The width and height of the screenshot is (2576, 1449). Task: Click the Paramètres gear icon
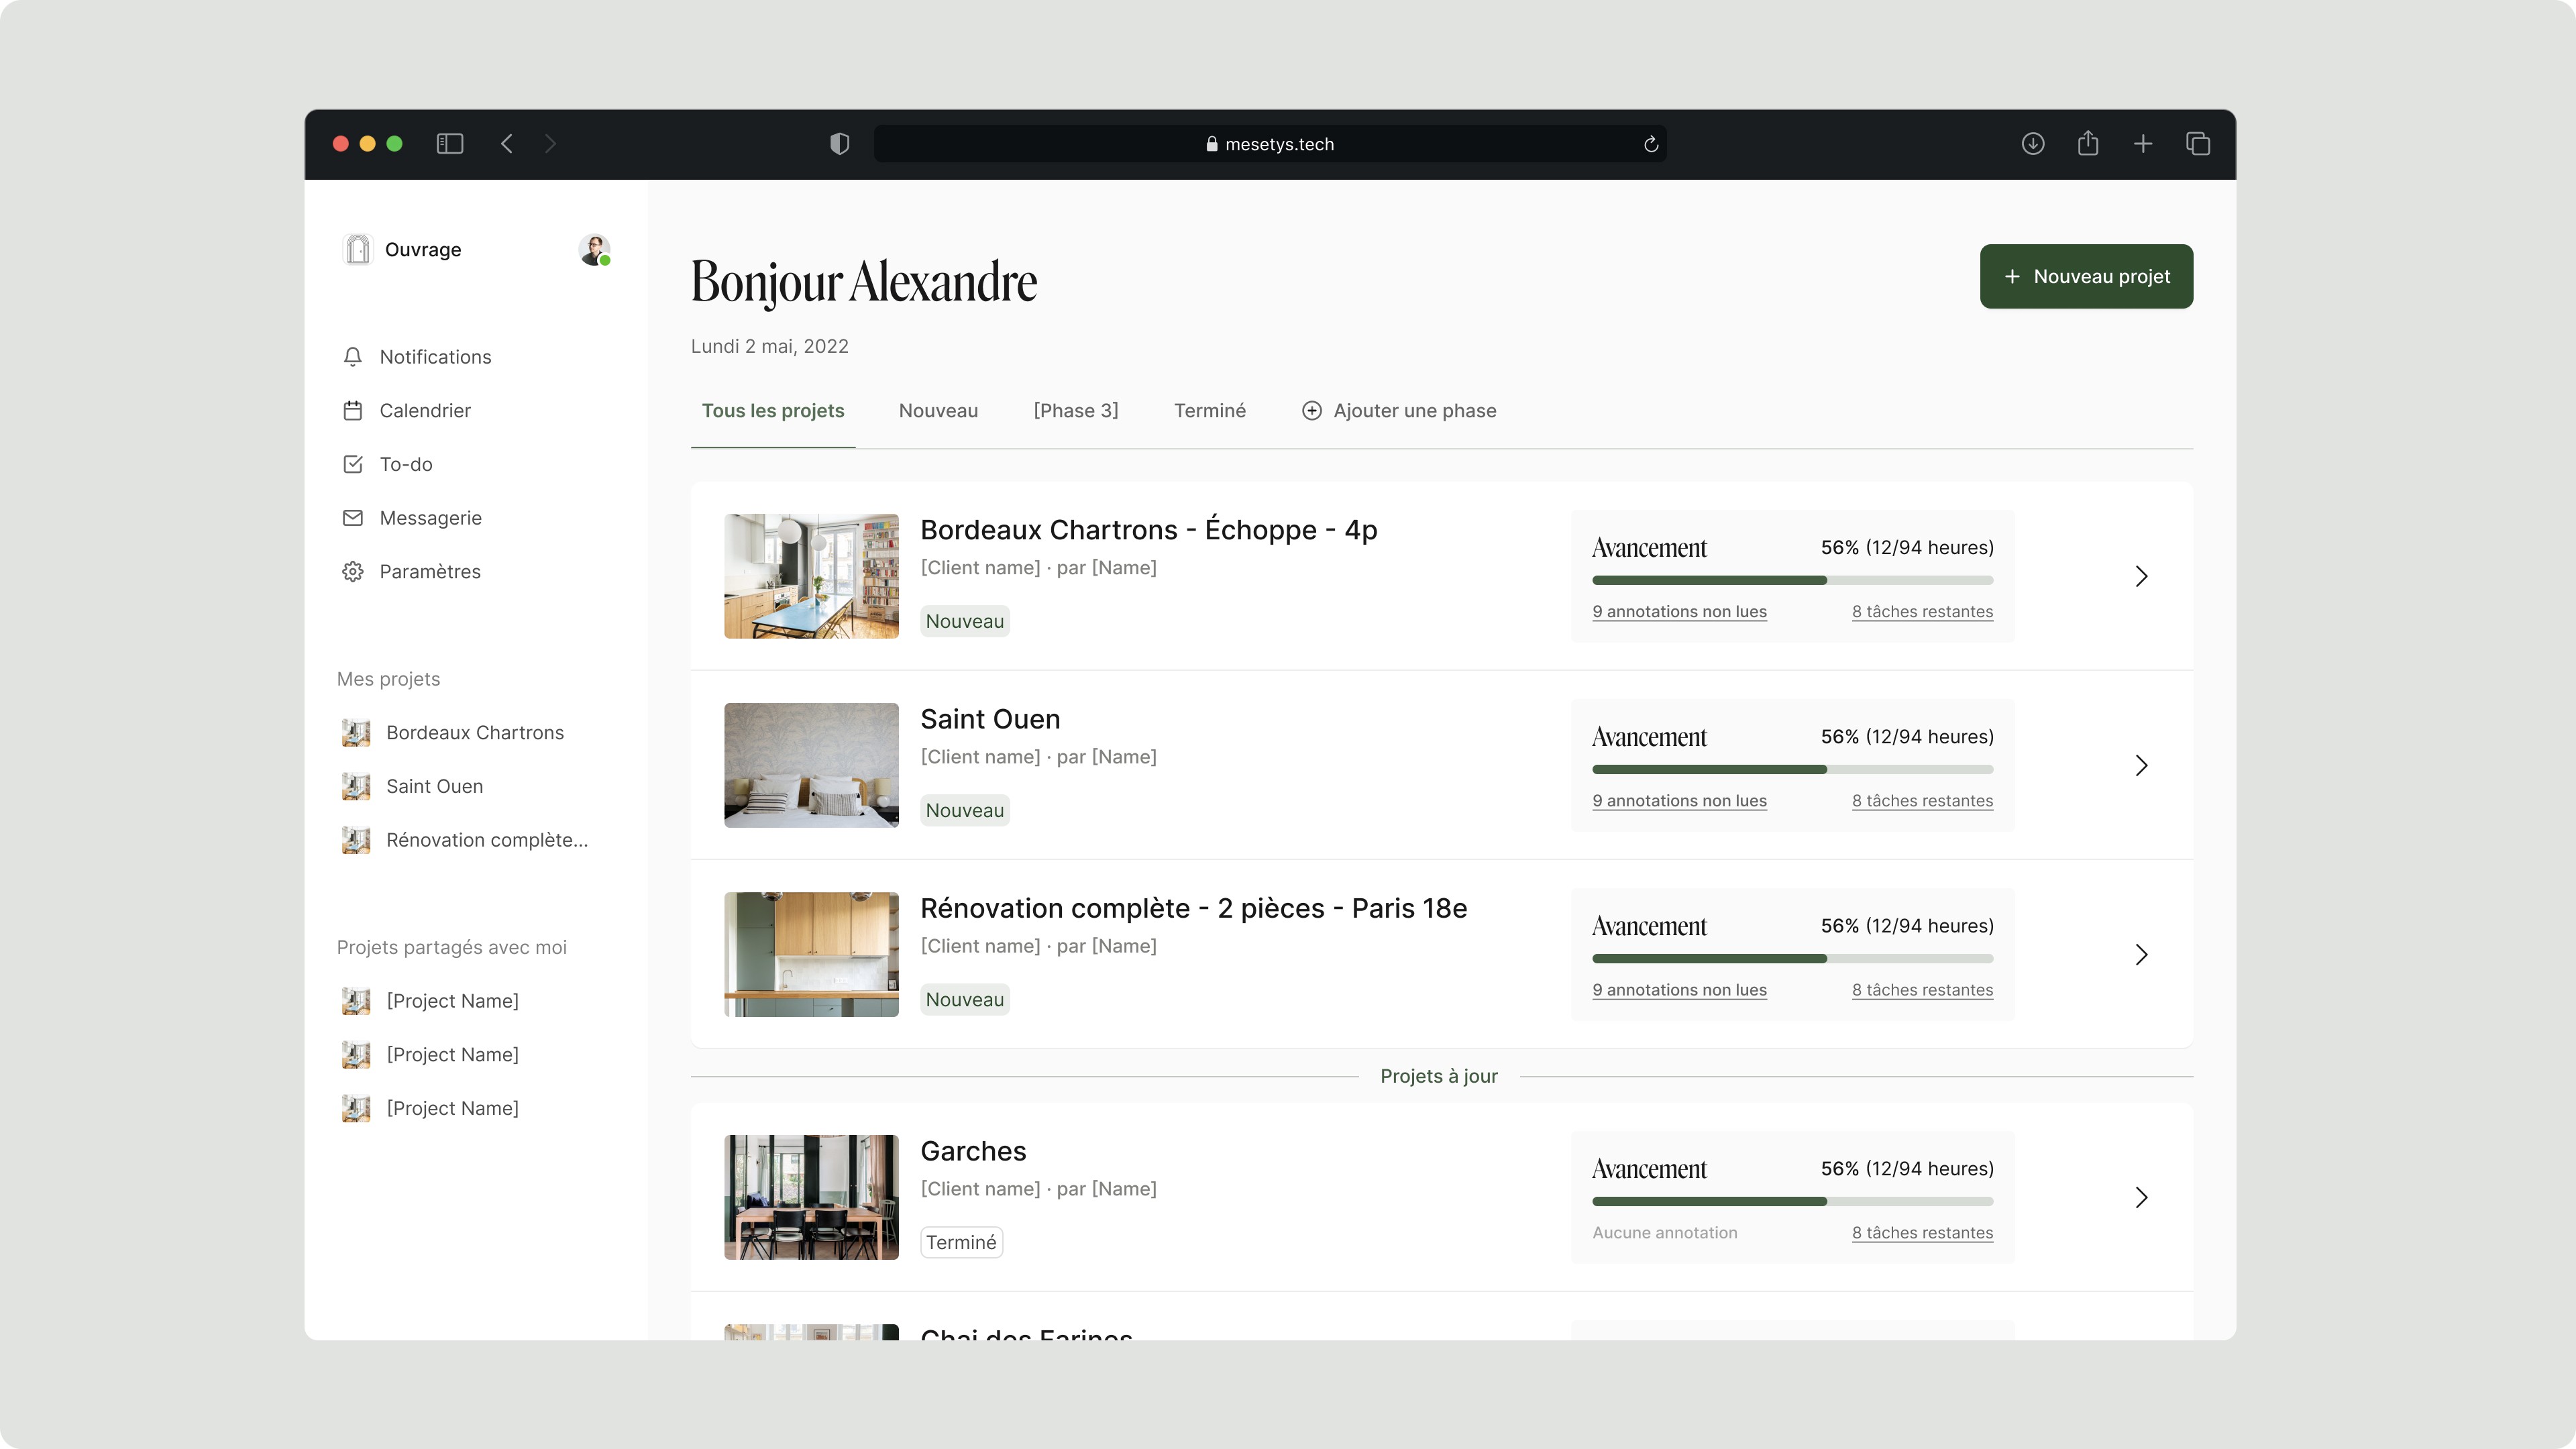353,572
